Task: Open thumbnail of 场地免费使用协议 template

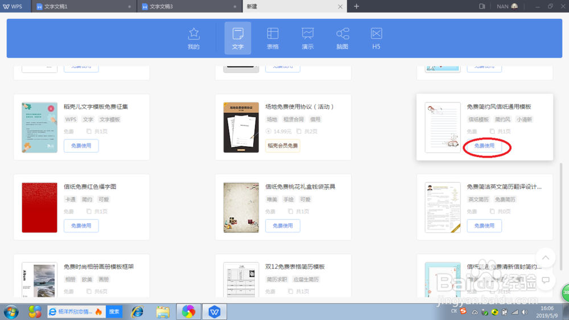Action: (x=241, y=128)
